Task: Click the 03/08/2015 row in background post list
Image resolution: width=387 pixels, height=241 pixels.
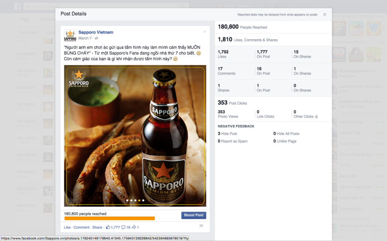Action: [x=34, y=191]
